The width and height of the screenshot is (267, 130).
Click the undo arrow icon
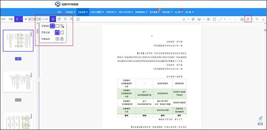(230, 19)
